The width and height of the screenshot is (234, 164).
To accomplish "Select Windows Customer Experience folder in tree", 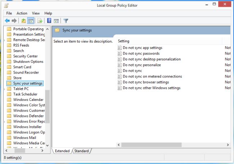I will pyautogui.click(x=29, y=111).
